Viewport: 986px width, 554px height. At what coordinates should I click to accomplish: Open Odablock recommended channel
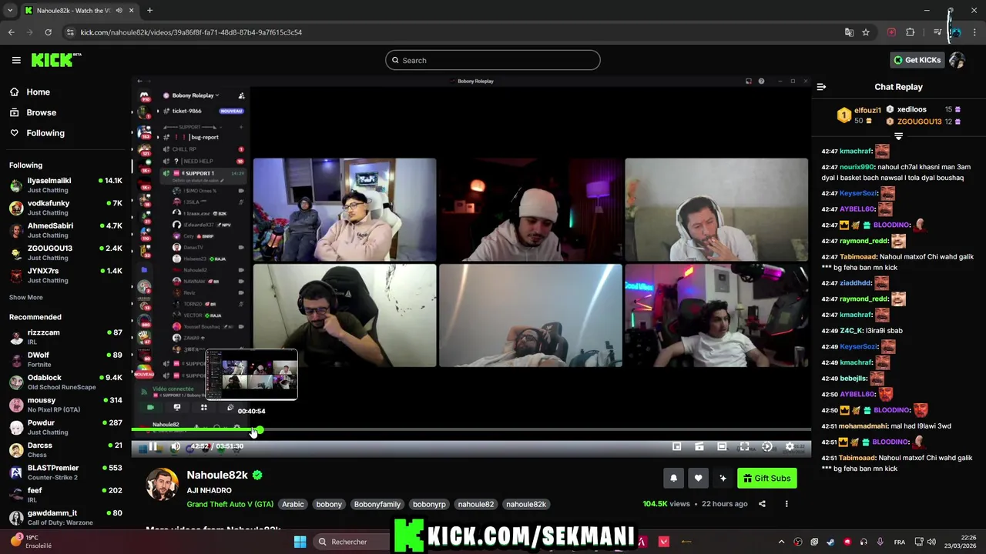point(65,382)
